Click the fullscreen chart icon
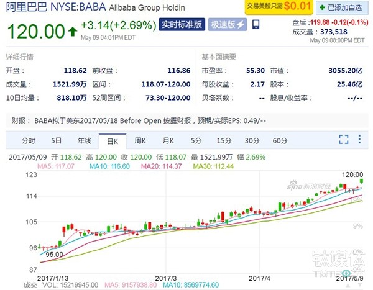 tap(343, 140)
